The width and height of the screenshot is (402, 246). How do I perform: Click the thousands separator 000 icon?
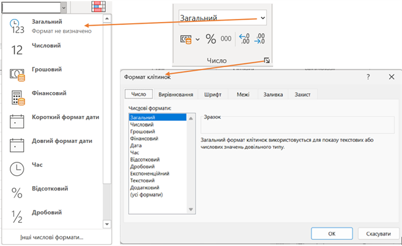(226, 39)
